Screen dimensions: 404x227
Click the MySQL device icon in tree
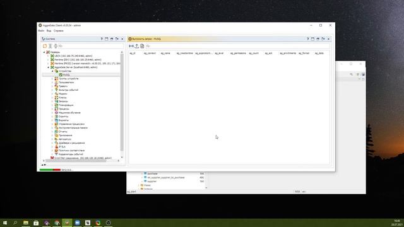pyautogui.click(x=61, y=75)
